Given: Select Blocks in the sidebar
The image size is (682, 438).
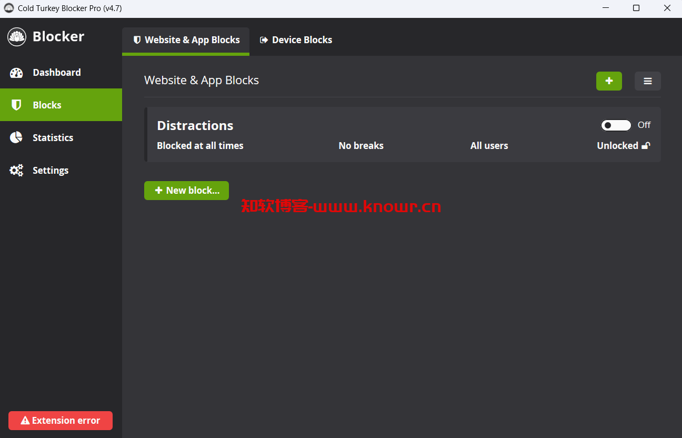Looking at the screenshot, I should [61, 105].
